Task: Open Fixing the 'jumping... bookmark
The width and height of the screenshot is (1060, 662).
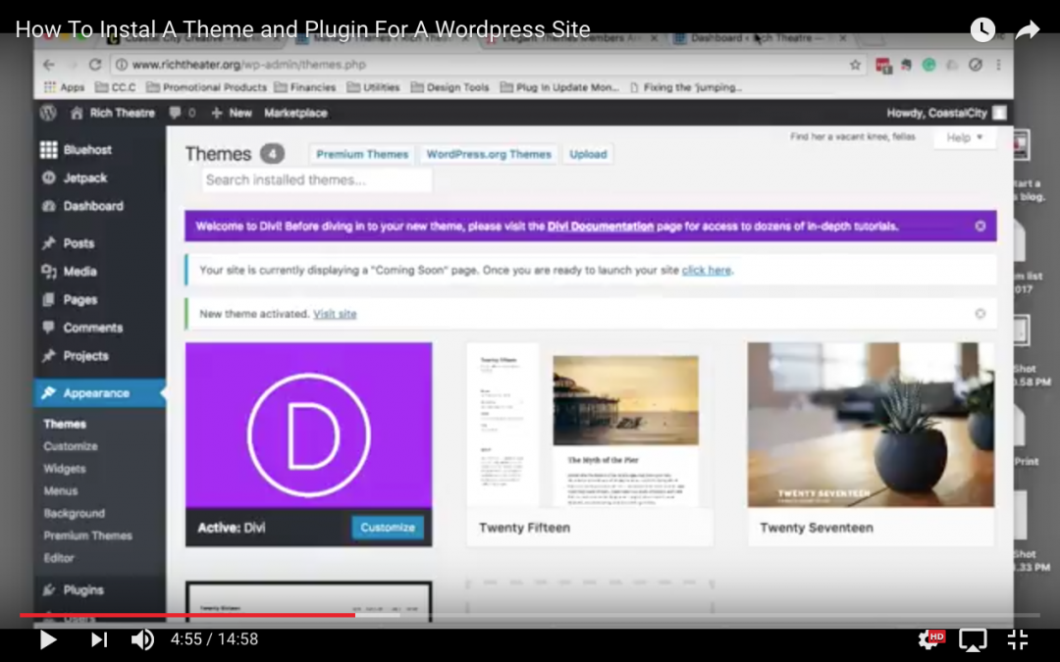Action: coord(685,87)
